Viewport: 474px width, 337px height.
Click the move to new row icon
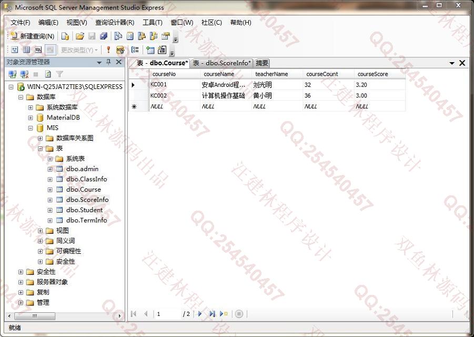point(224,314)
